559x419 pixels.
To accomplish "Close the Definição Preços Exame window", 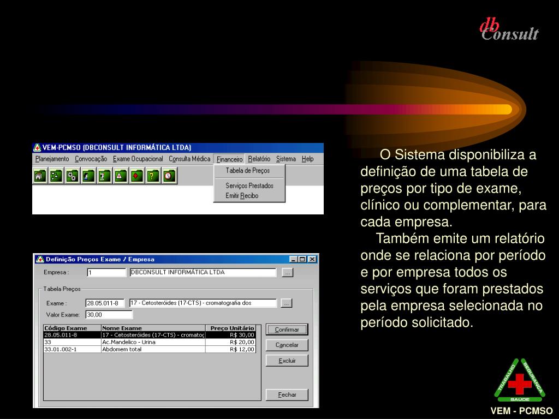I will [x=312, y=259].
